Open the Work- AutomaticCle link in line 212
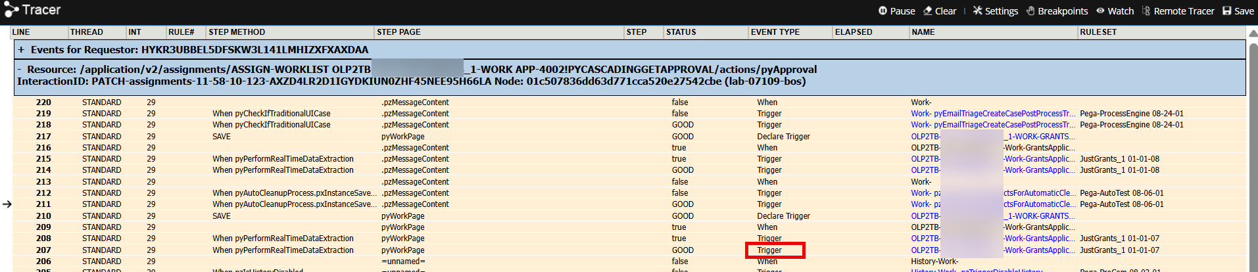Image resolution: width=1258 pixels, height=272 pixels. (x=993, y=193)
